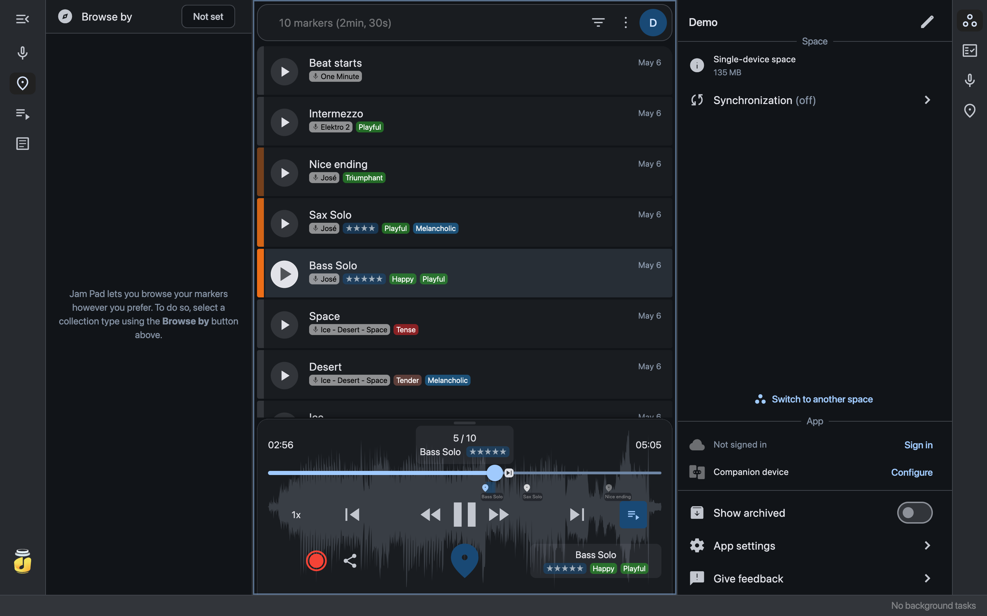Share the current recording

(x=350, y=561)
